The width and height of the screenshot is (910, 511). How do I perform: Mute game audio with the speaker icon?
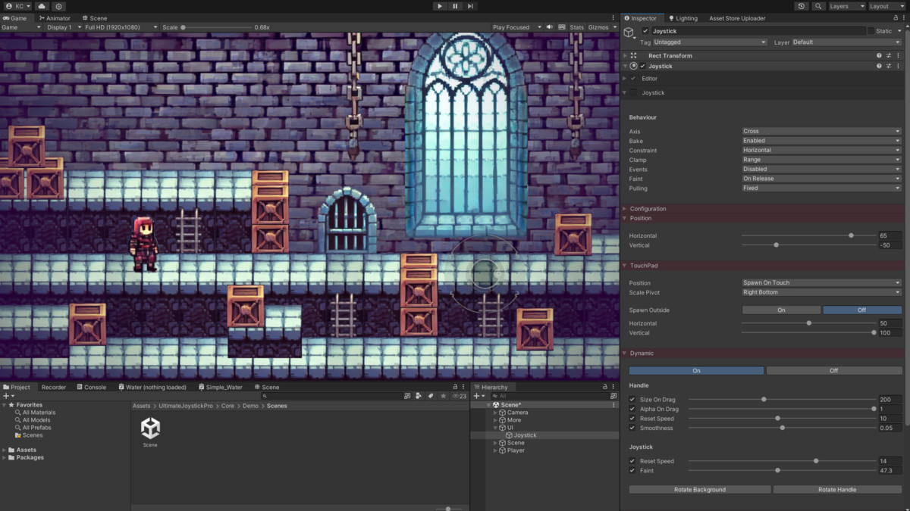[x=551, y=27]
